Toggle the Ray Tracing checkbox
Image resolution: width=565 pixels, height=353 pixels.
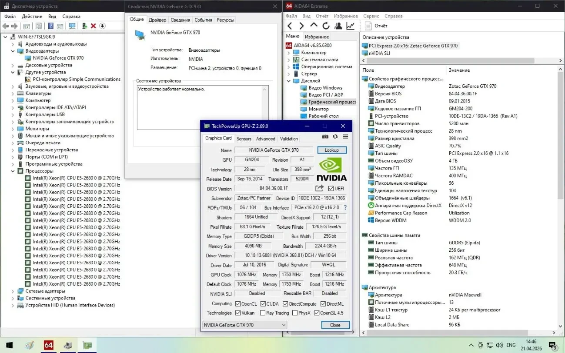pyautogui.click(x=263, y=313)
